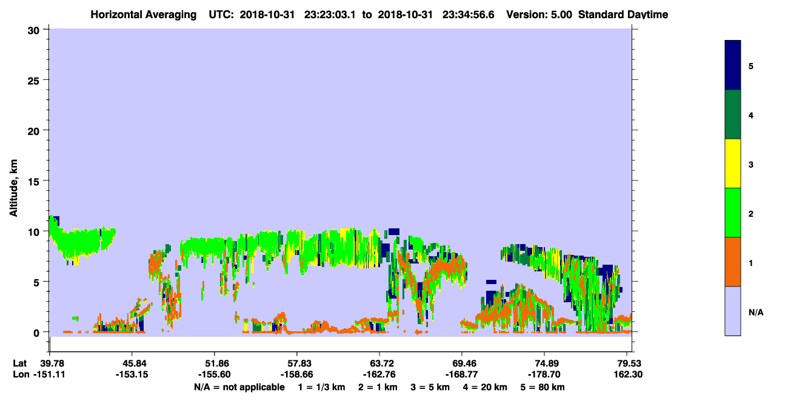Click the dark green swatch labeled 4
The width and height of the screenshot is (788, 404).
tap(733, 114)
